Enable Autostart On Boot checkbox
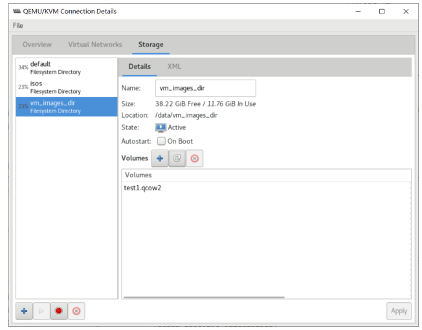Image resolution: width=422 pixels, height=330 pixels. tap(161, 141)
